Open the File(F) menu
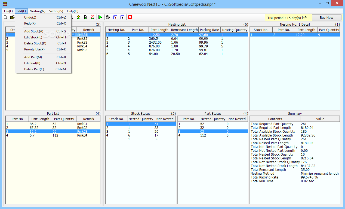Viewport: 345px width, 209px height. click(8, 11)
